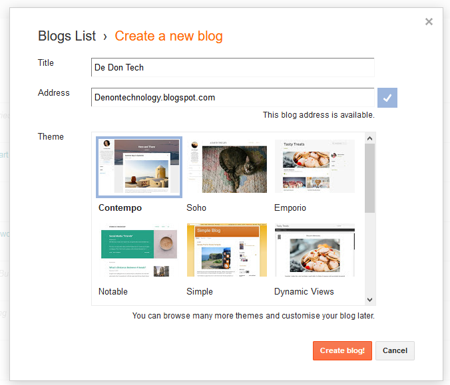Click the Simple theme name label

(200, 291)
